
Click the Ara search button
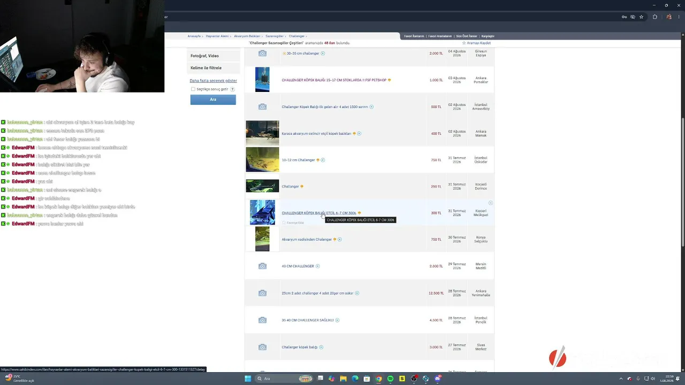(213, 99)
